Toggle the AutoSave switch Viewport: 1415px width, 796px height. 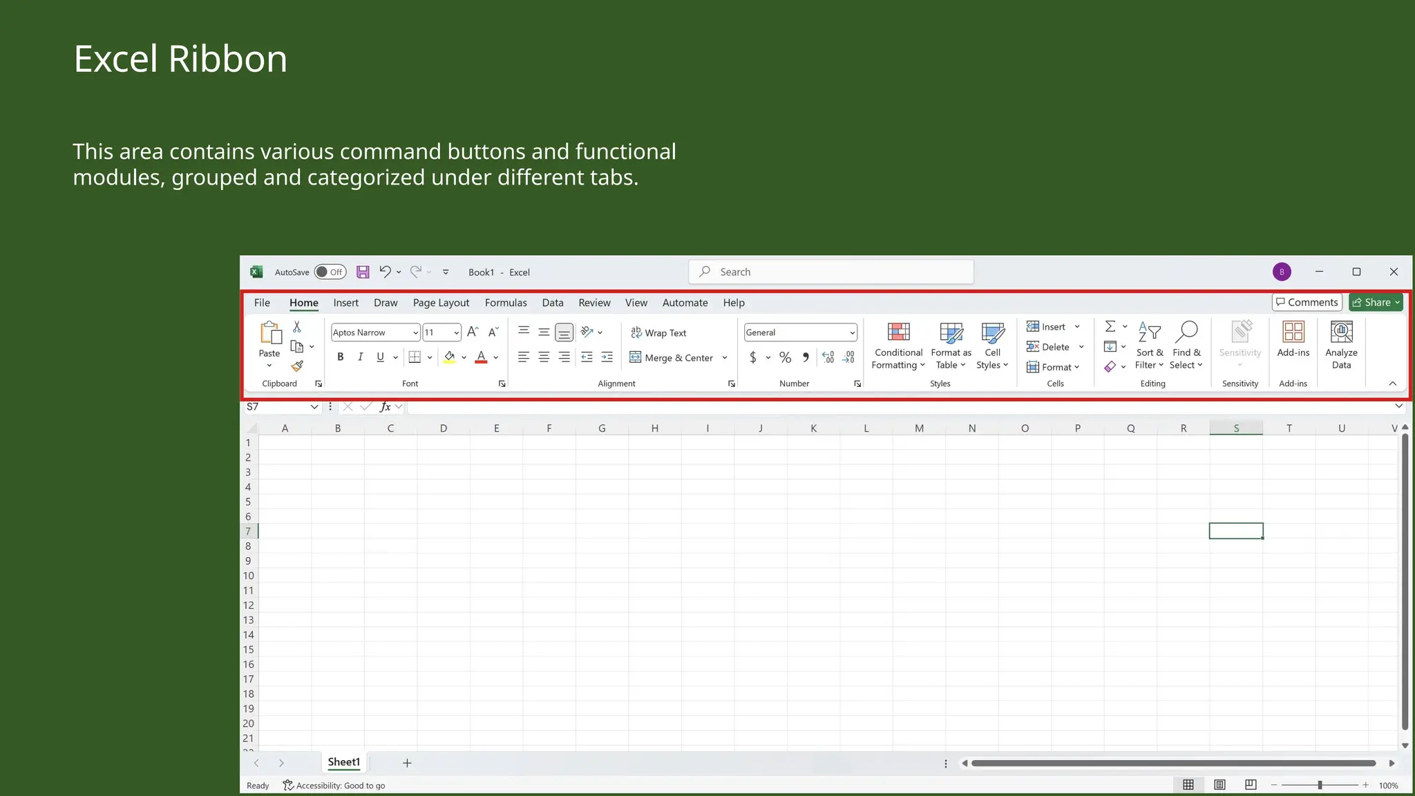[x=330, y=272]
